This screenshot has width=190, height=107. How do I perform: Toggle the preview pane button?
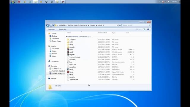point(144,29)
